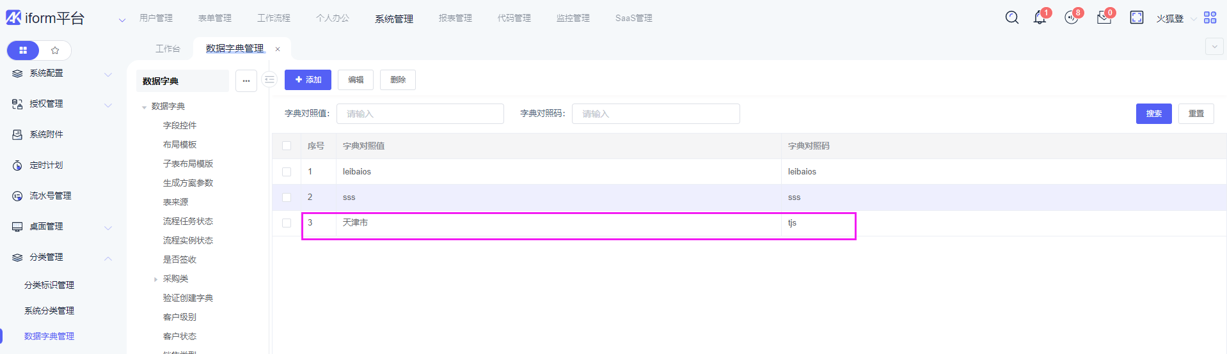Switch to favorites star view in sidebar
Screen dimensions: 1227x354
pos(55,50)
